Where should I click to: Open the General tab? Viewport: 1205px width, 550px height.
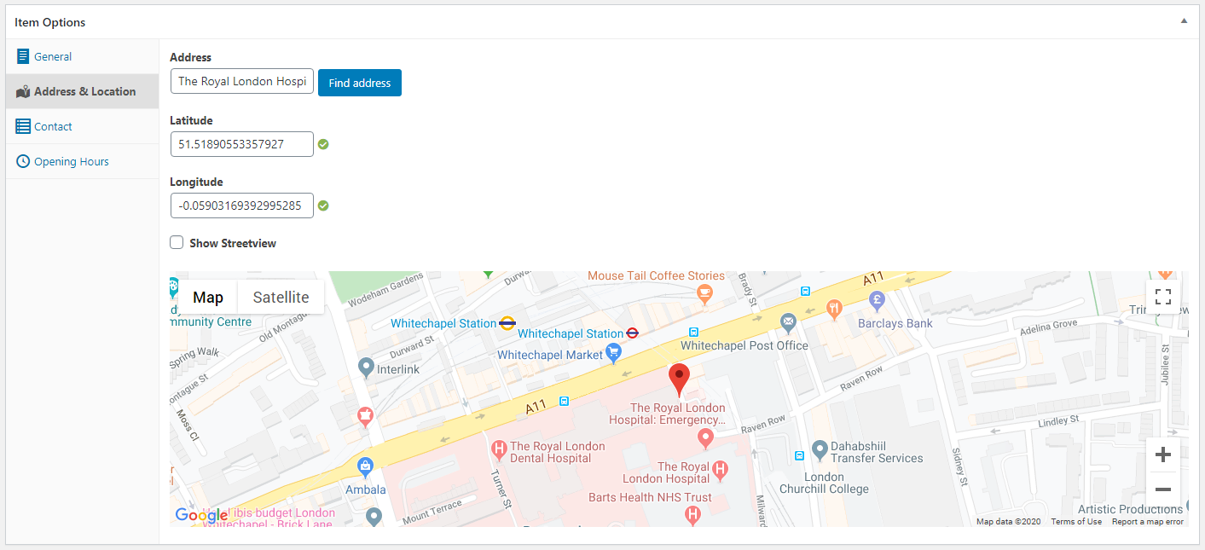pos(53,57)
